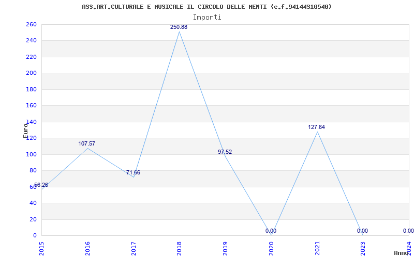
Task: Click the 200 y-axis tick label
Action: click(31, 73)
